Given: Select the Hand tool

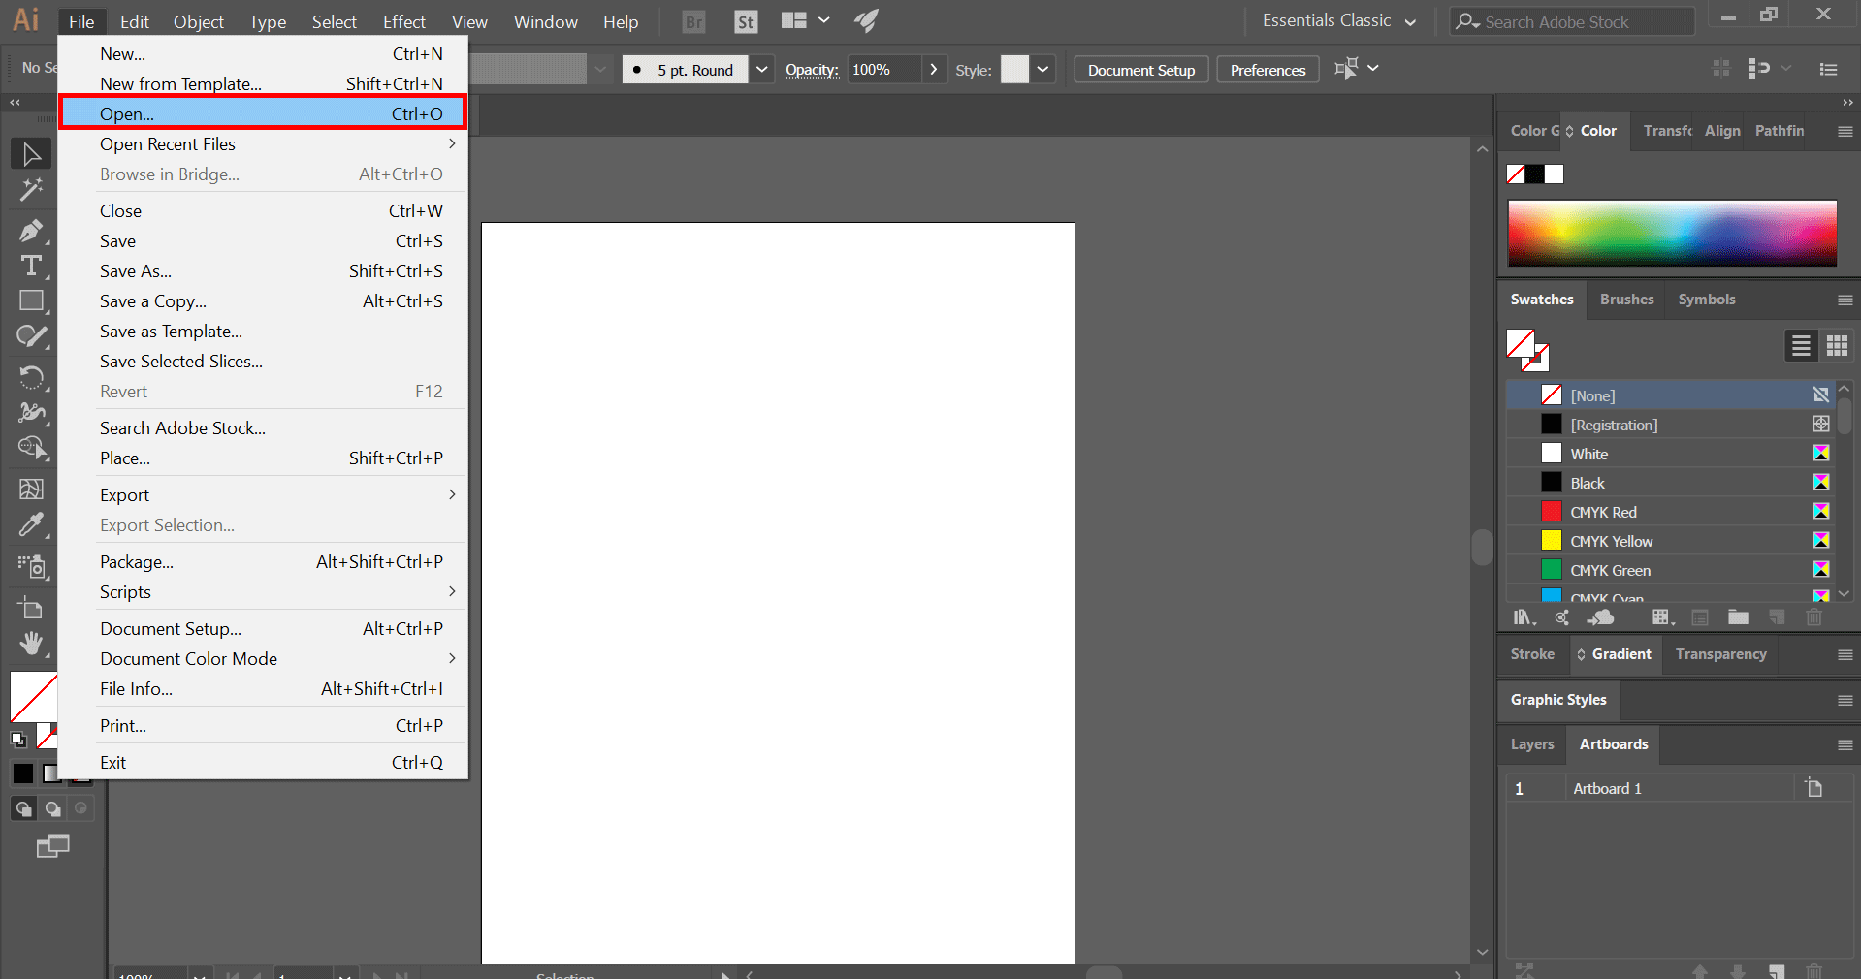Looking at the screenshot, I should (x=31, y=643).
